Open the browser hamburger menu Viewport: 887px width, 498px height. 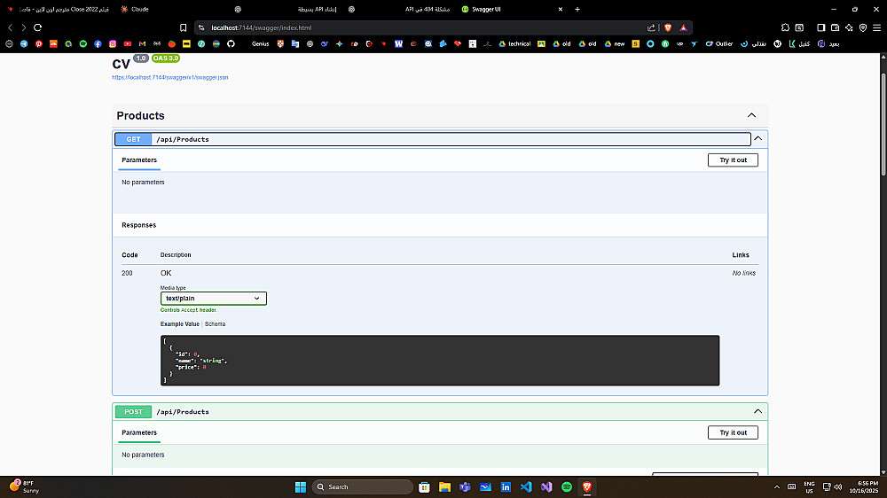[x=877, y=27]
